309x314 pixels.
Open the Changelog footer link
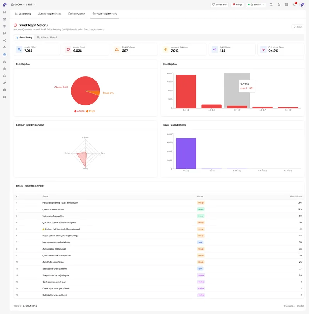(289, 306)
